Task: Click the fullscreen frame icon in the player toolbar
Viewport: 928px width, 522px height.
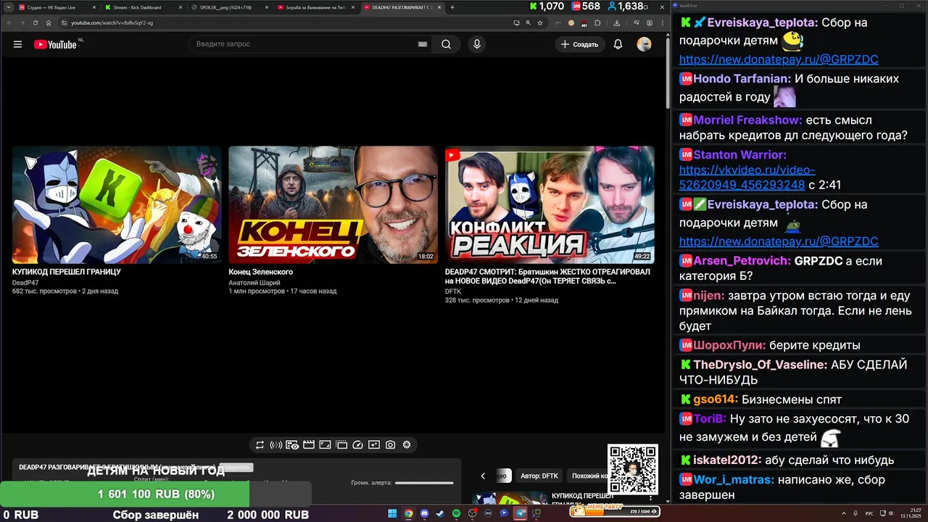Action: (325, 444)
